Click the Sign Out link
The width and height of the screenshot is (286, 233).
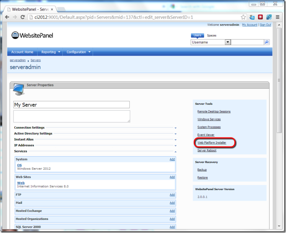tap(265, 25)
